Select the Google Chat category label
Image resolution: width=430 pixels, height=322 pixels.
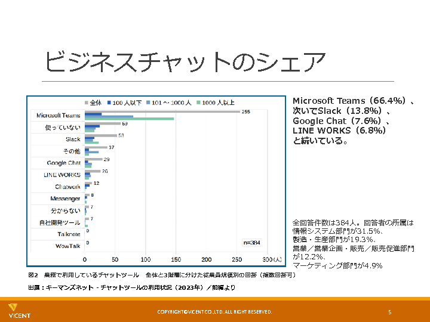pyautogui.click(x=63, y=163)
